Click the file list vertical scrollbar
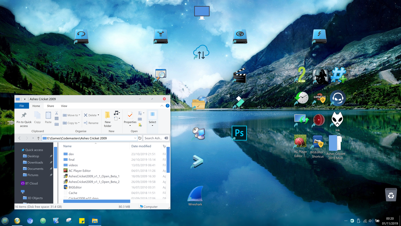This screenshot has width=401, height=226. (x=168, y=159)
